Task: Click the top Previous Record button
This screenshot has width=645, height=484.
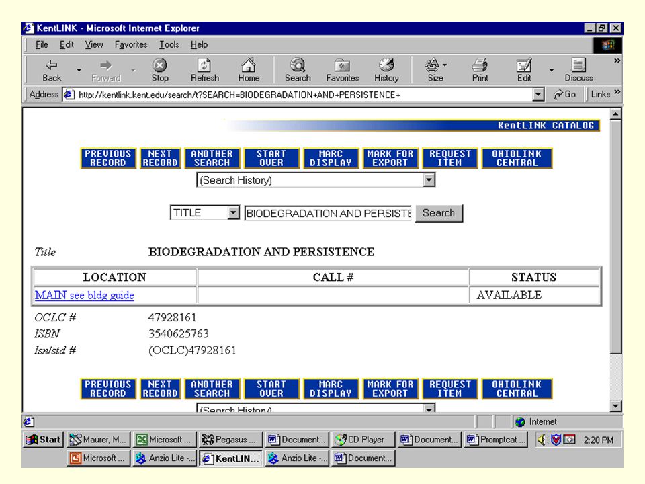Action: pyautogui.click(x=107, y=158)
